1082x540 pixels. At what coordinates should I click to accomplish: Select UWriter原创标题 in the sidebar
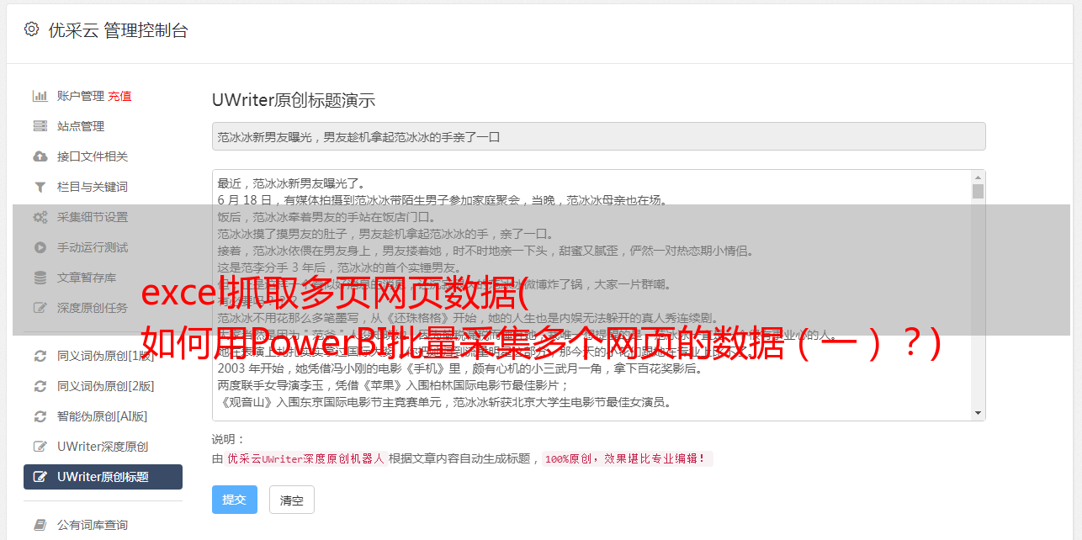[103, 477]
